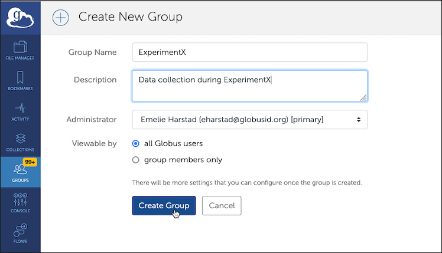Click the Description textarea resize handle
Image resolution: width=442 pixels, height=253 pixels.
pos(363,97)
